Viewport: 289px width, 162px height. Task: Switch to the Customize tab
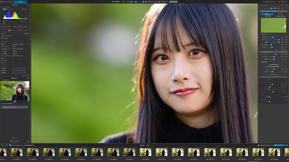coord(20,2)
